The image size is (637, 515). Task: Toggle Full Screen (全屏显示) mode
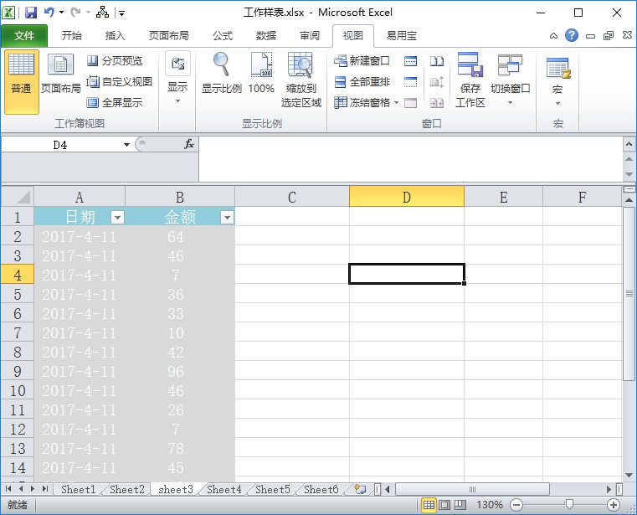[115, 102]
